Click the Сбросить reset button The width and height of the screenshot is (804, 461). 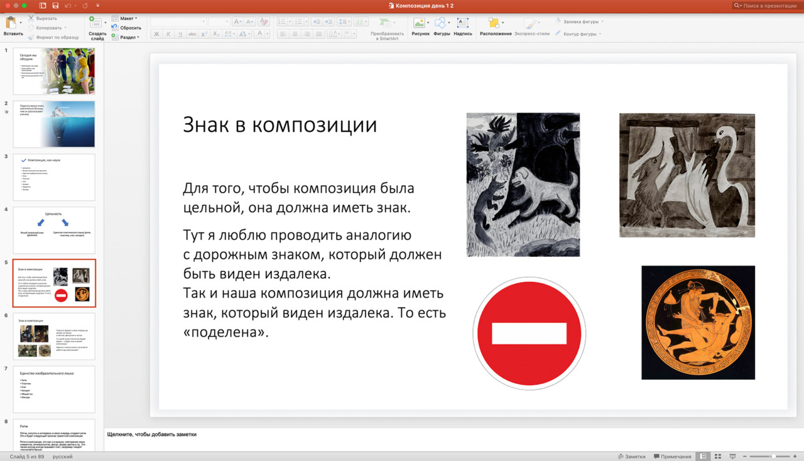tap(126, 28)
